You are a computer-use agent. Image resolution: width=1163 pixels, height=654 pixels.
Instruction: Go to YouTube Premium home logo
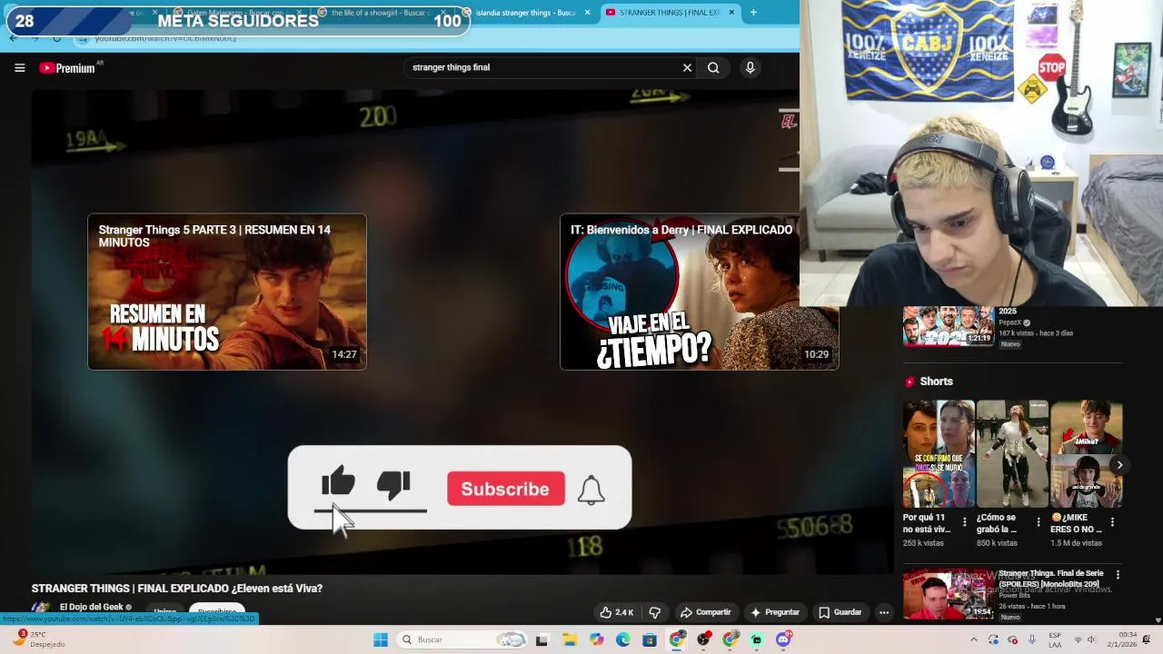[x=67, y=68]
